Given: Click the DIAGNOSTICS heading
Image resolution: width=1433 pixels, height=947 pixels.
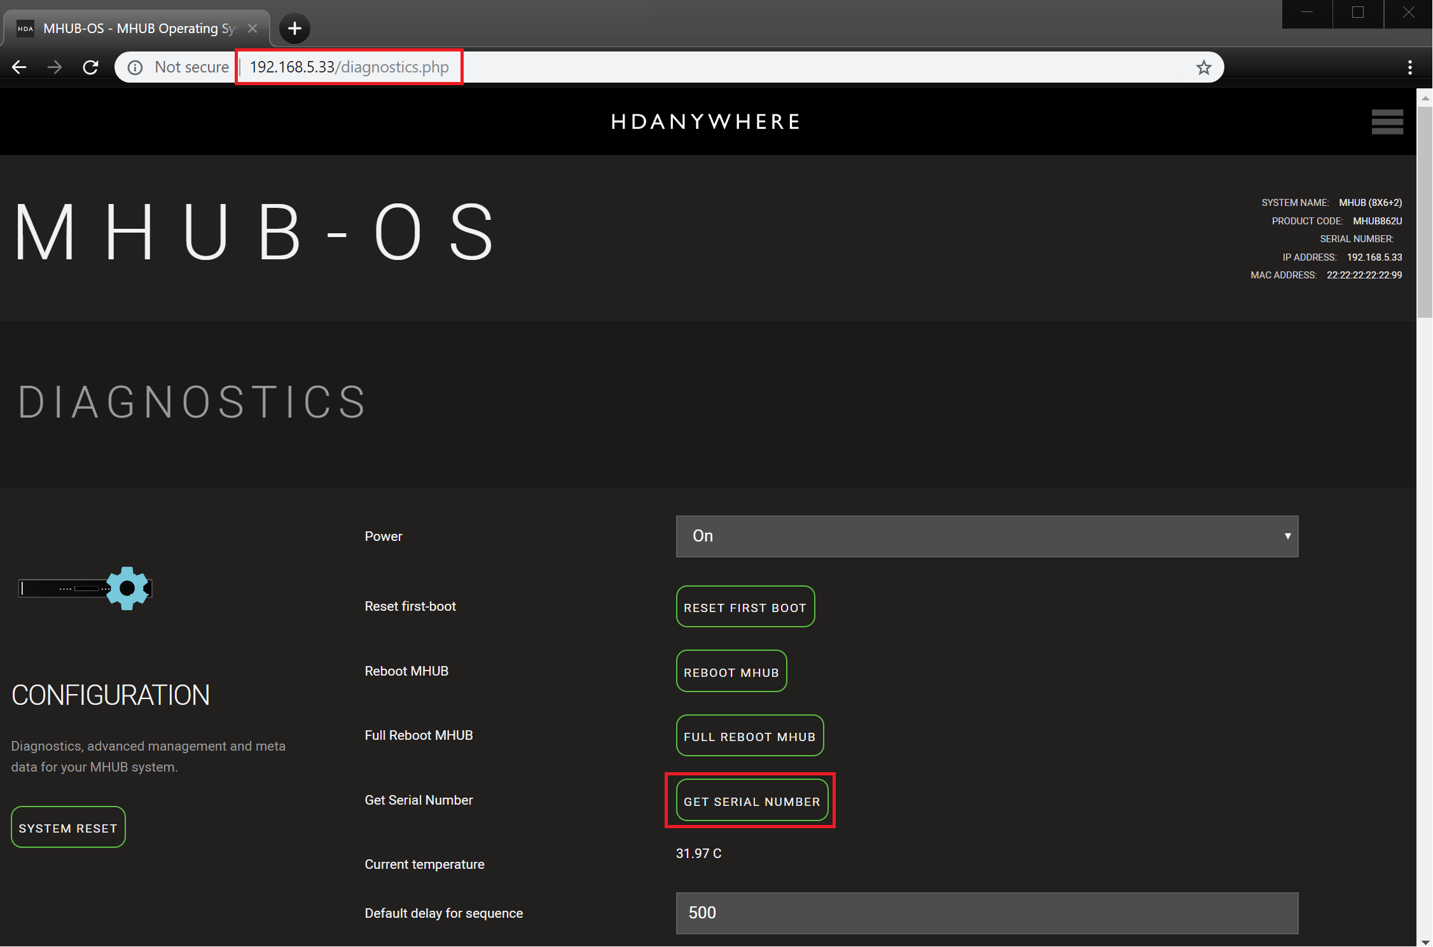Looking at the screenshot, I should click(x=191, y=402).
